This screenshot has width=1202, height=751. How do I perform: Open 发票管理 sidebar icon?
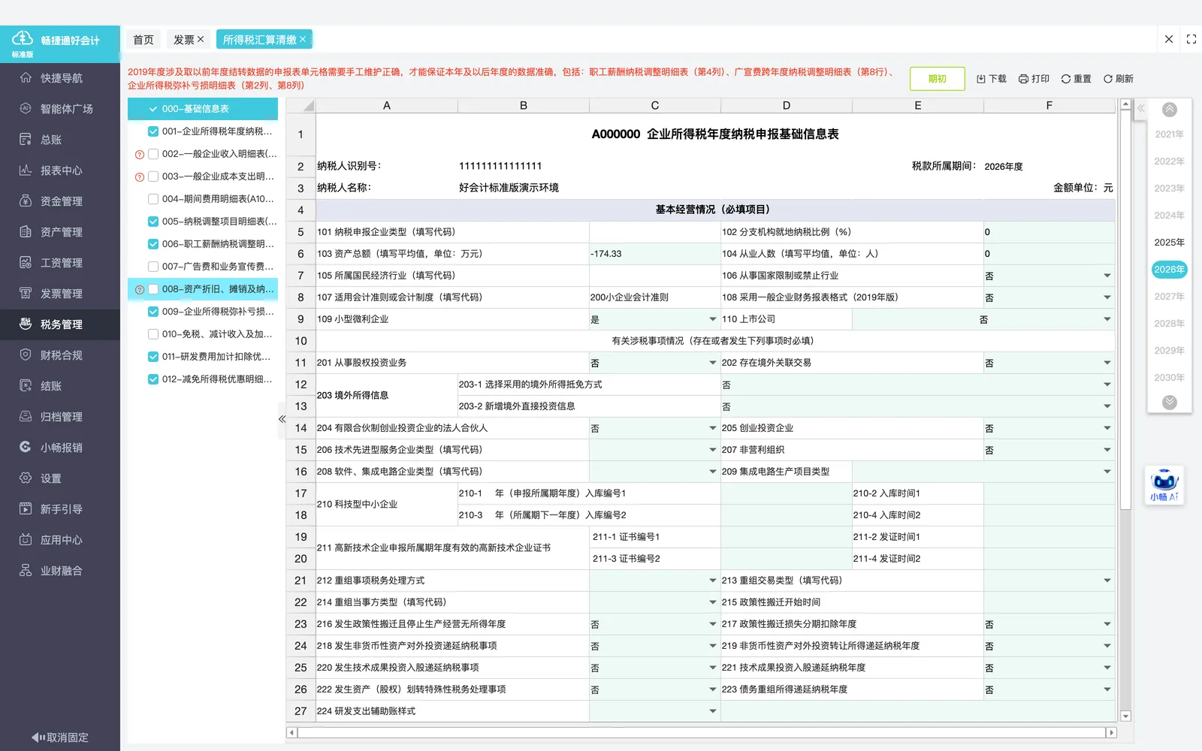click(x=26, y=294)
